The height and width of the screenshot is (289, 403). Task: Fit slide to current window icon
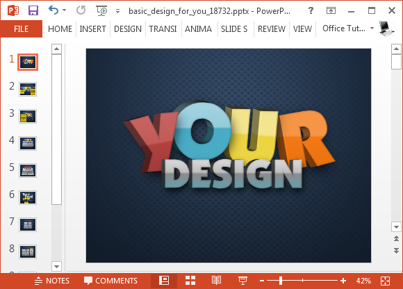click(x=385, y=281)
